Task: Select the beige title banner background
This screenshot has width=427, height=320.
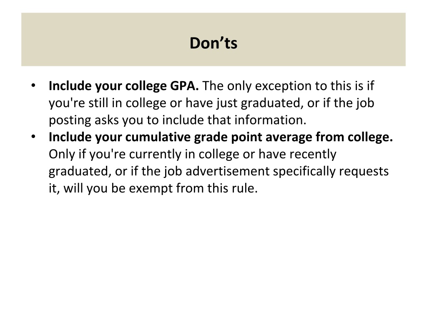Action: pyautogui.click(x=213, y=40)
